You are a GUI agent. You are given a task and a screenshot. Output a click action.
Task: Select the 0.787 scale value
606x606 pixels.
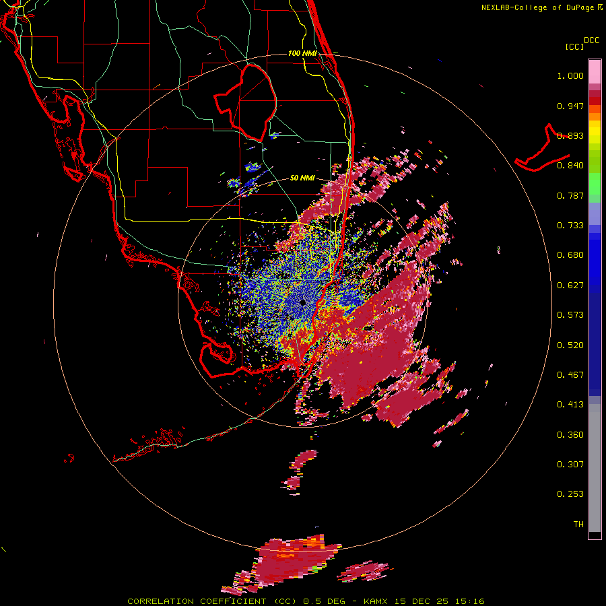[x=570, y=195]
